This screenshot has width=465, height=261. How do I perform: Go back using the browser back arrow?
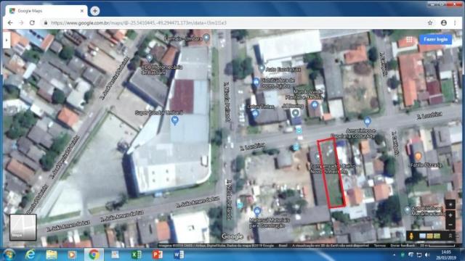click(x=10, y=22)
